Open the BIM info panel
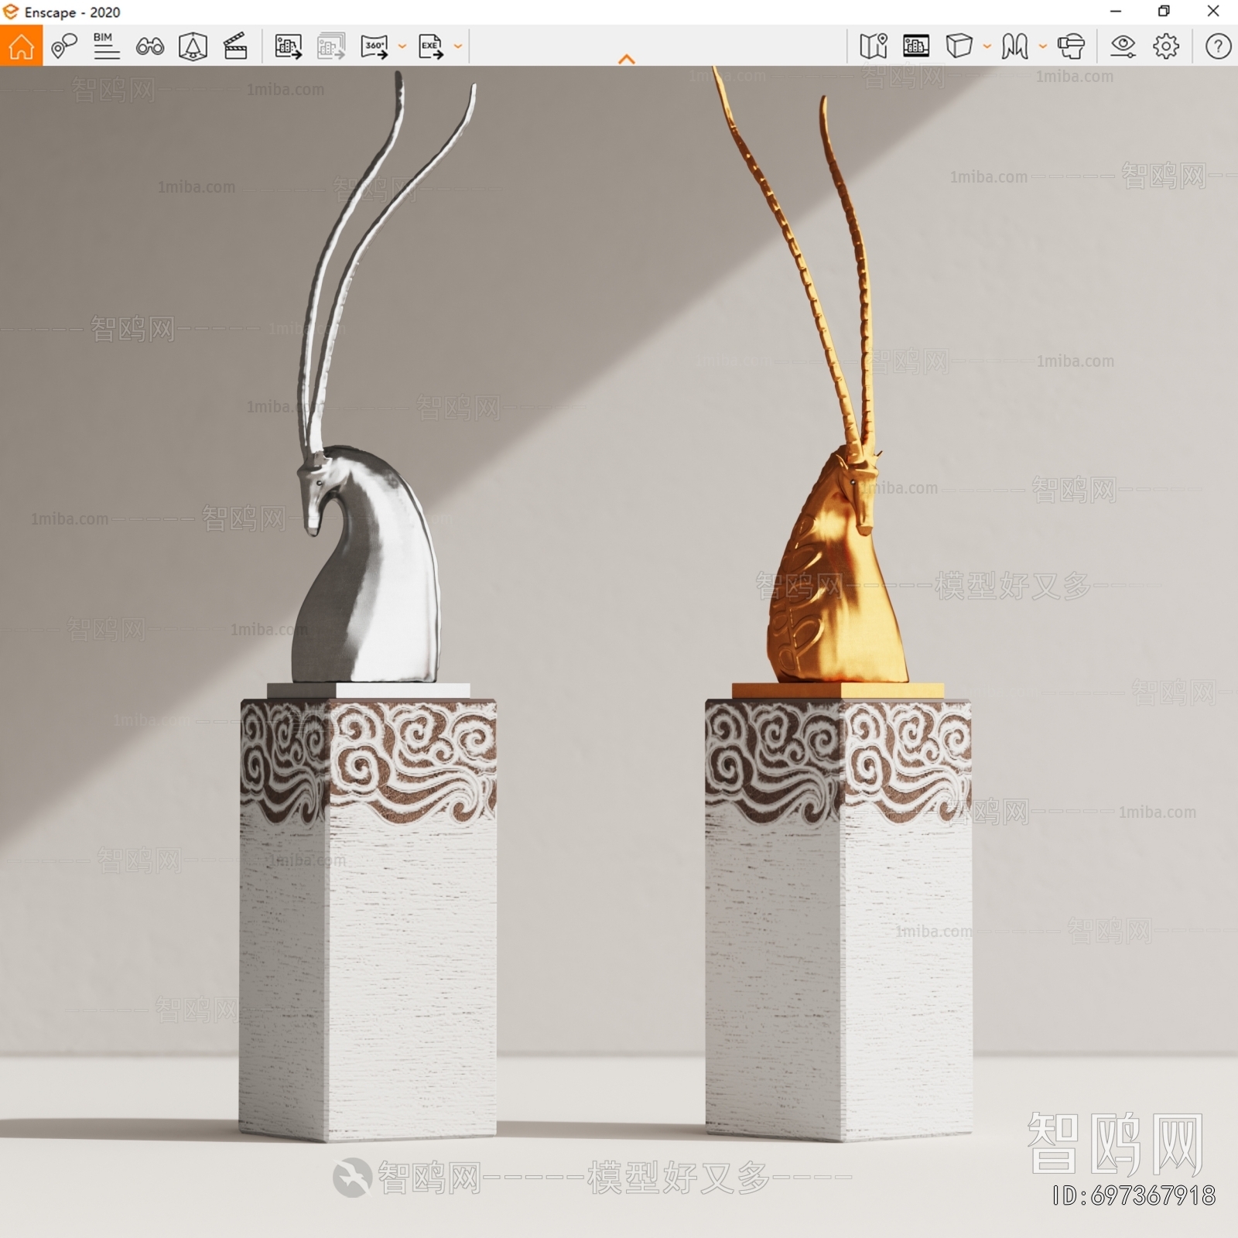 pos(106,46)
